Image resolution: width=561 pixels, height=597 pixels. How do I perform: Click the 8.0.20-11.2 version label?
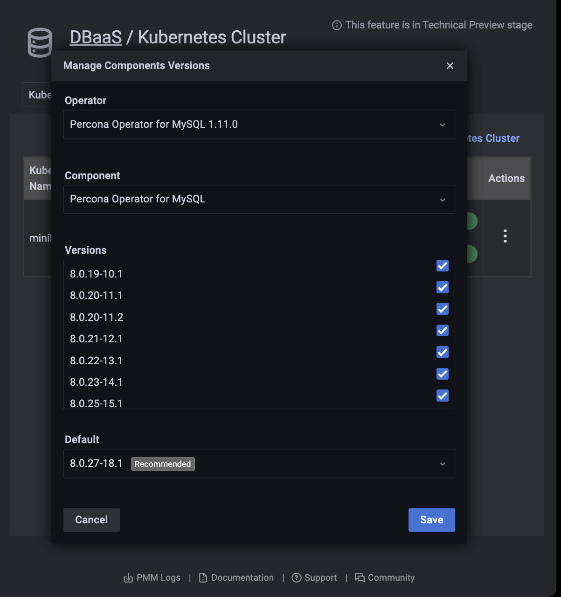tap(97, 317)
